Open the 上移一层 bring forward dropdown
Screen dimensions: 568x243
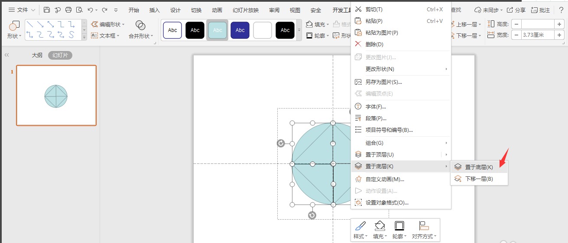[x=480, y=25]
